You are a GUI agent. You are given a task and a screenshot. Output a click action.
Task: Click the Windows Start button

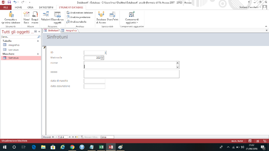pos(5,147)
